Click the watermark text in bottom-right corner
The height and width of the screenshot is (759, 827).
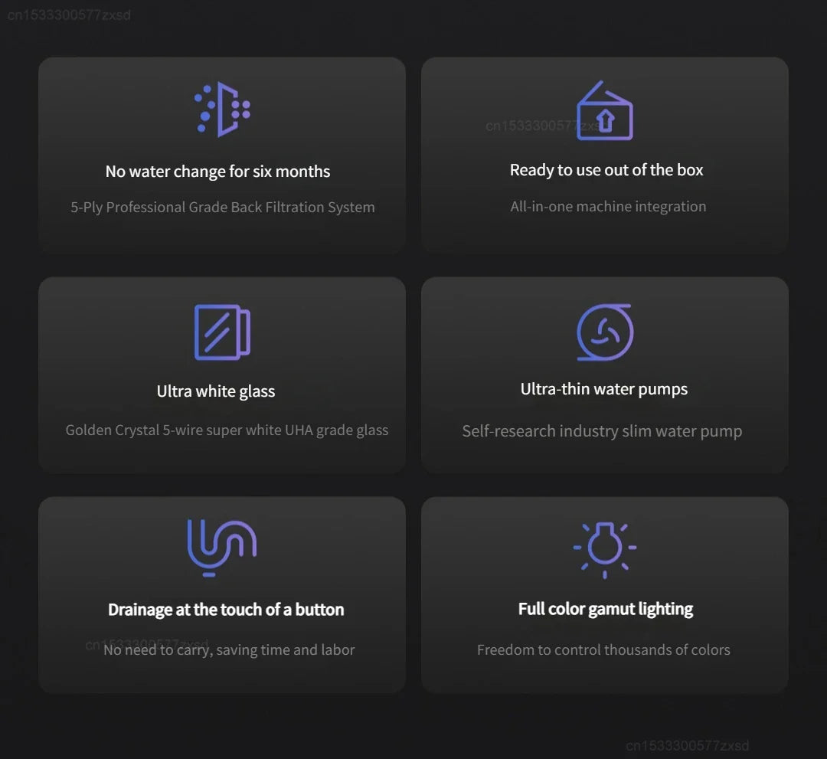click(687, 746)
